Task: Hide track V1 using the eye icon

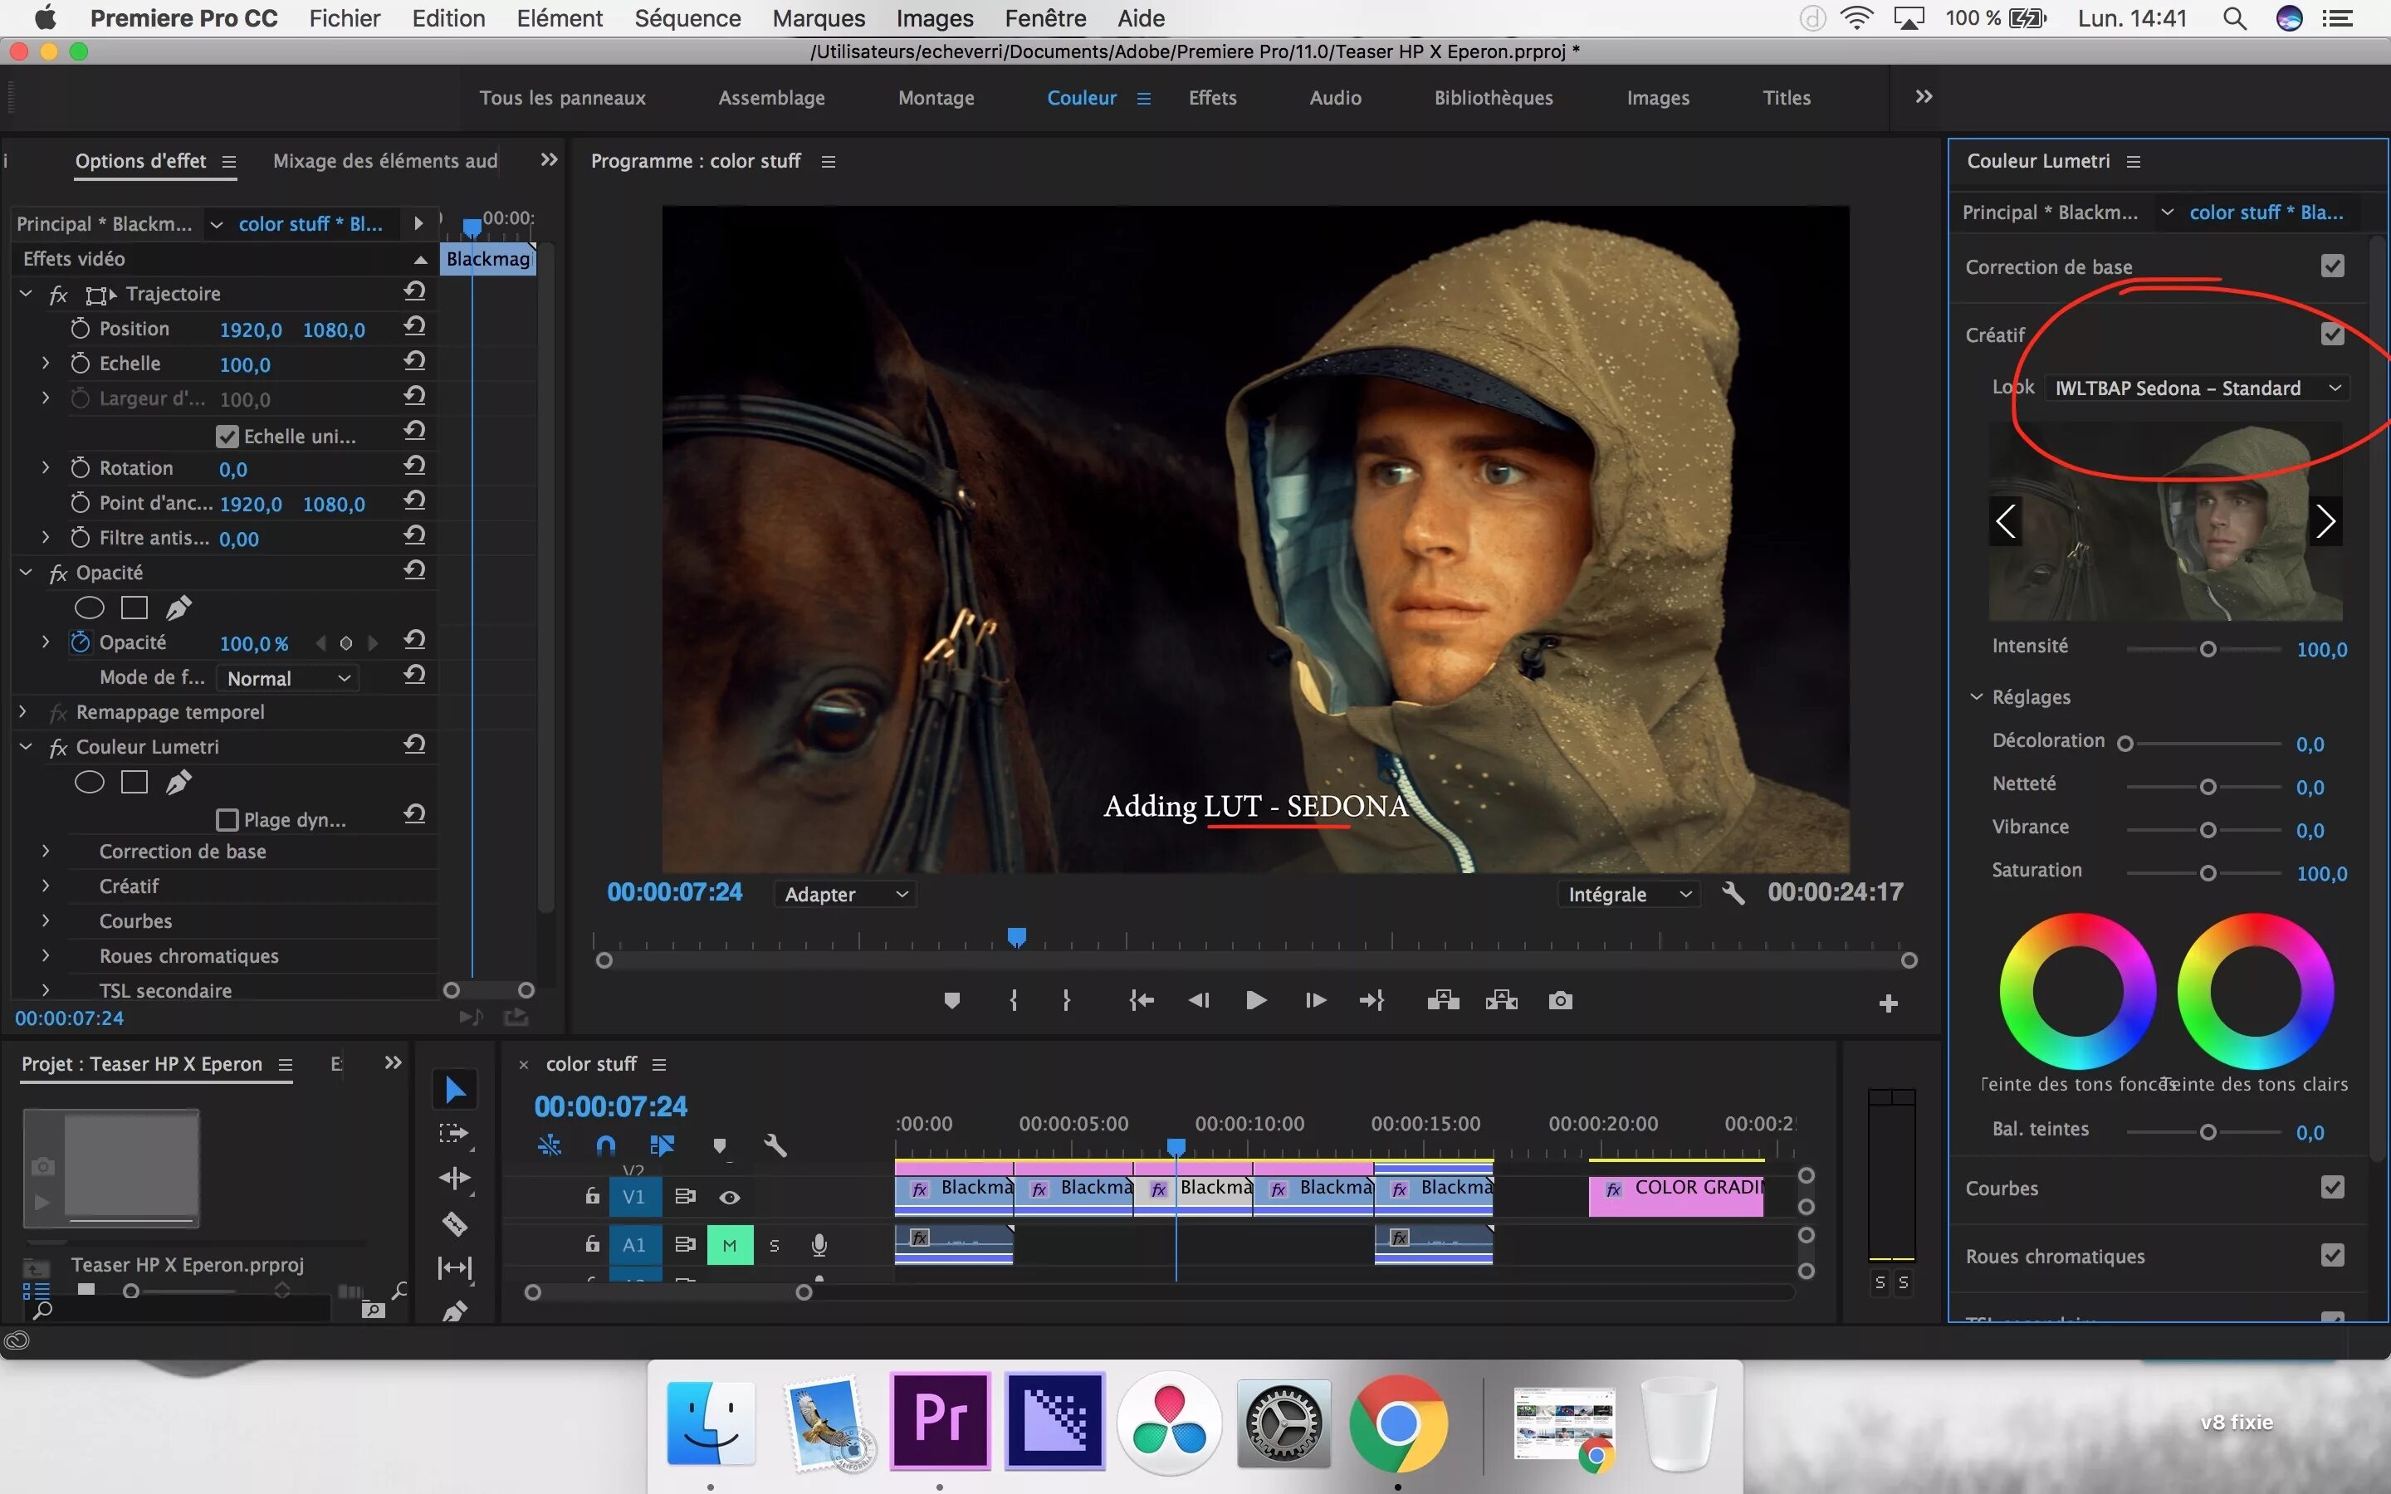Action: click(x=729, y=1198)
